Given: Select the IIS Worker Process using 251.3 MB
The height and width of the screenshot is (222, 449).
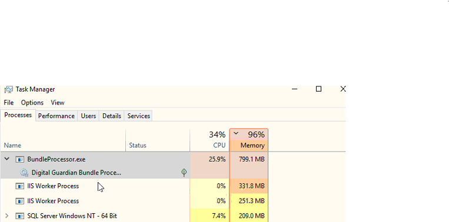Looking at the screenshot, I should [134, 201].
